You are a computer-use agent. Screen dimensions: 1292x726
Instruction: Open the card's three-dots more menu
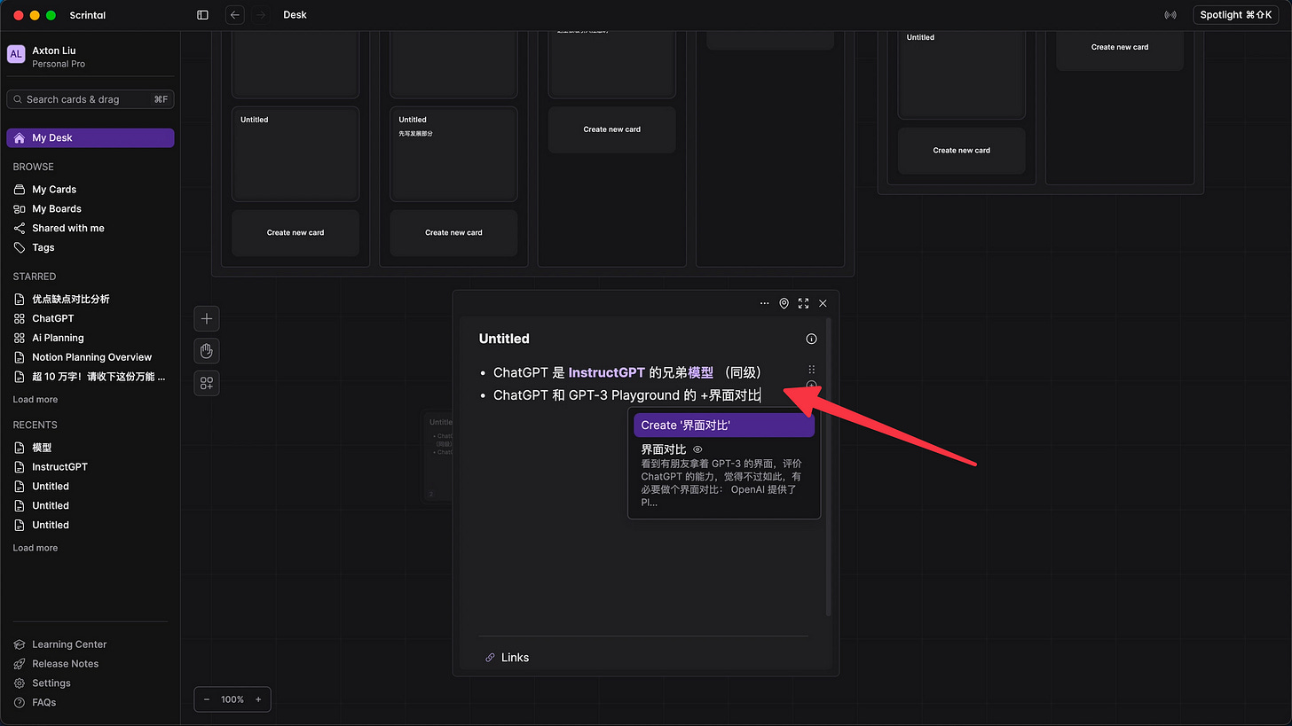click(765, 303)
